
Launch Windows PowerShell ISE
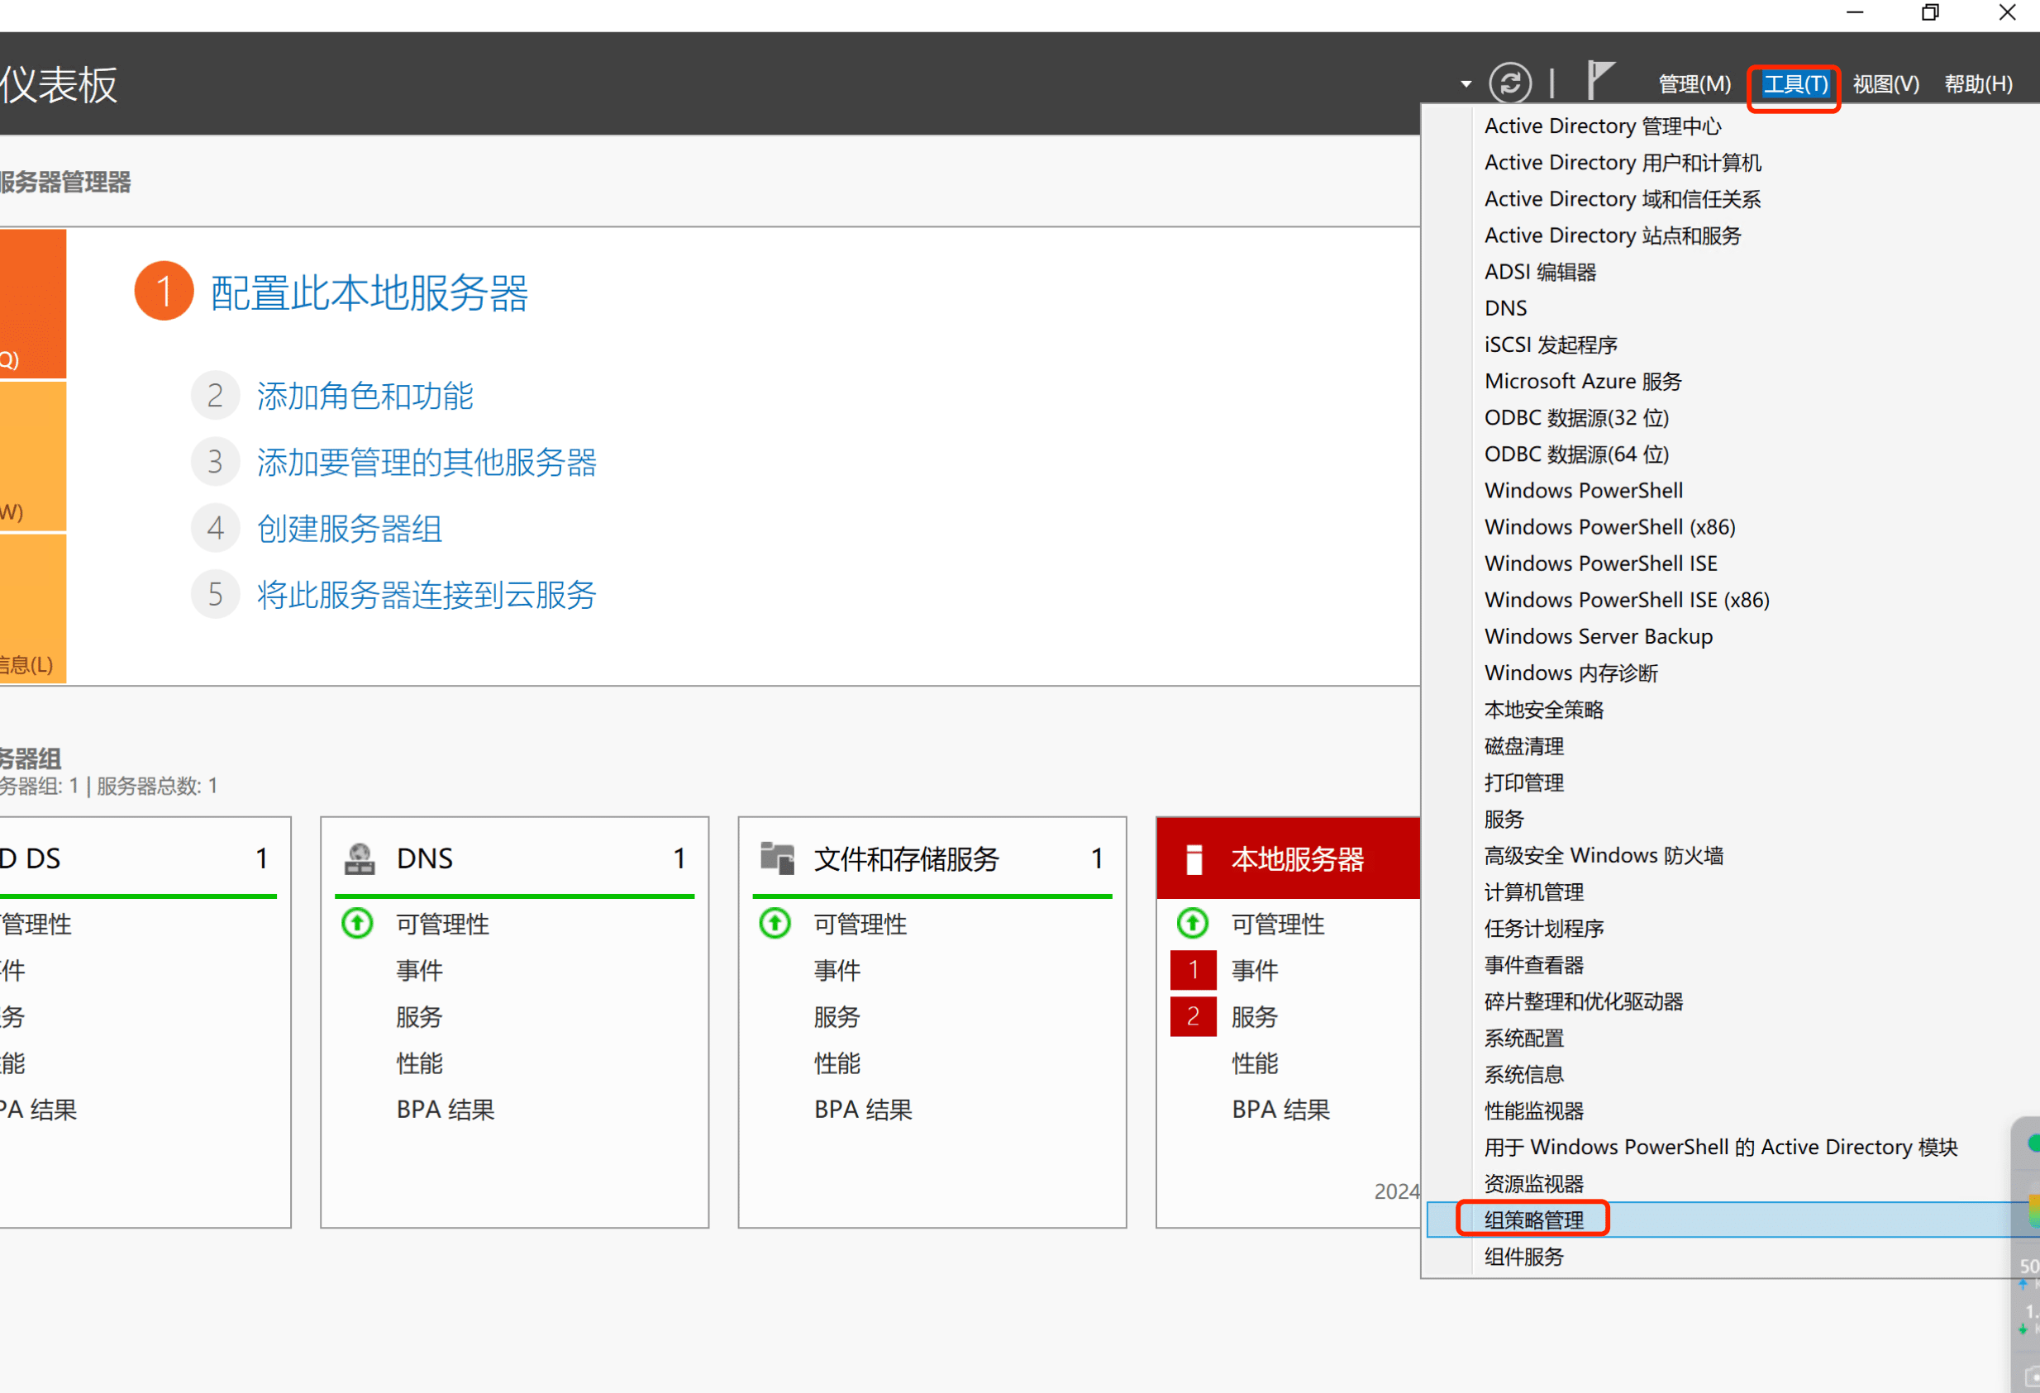click(1600, 563)
